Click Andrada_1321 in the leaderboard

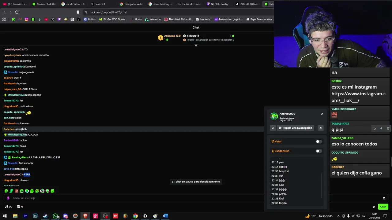[x=173, y=36]
